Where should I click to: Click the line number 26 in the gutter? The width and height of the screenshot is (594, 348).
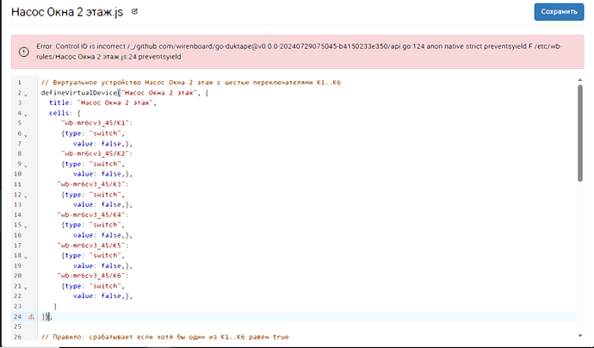coord(17,337)
